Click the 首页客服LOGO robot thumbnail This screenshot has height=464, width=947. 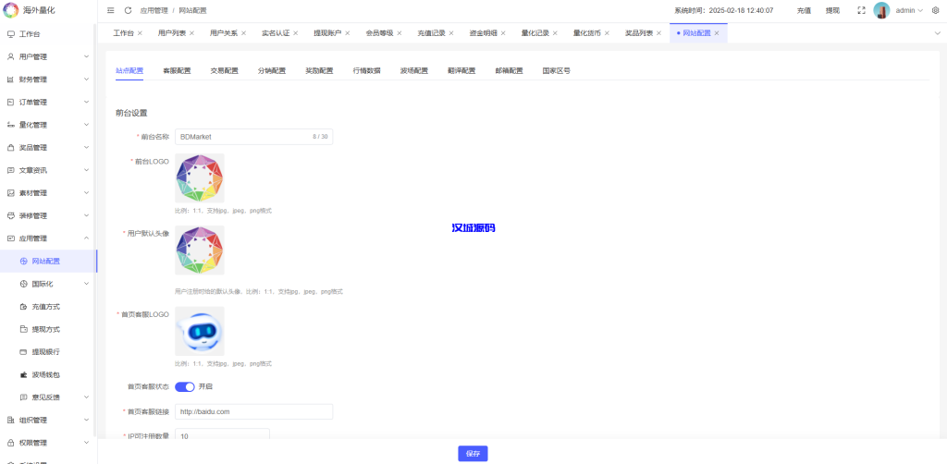click(x=200, y=331)
